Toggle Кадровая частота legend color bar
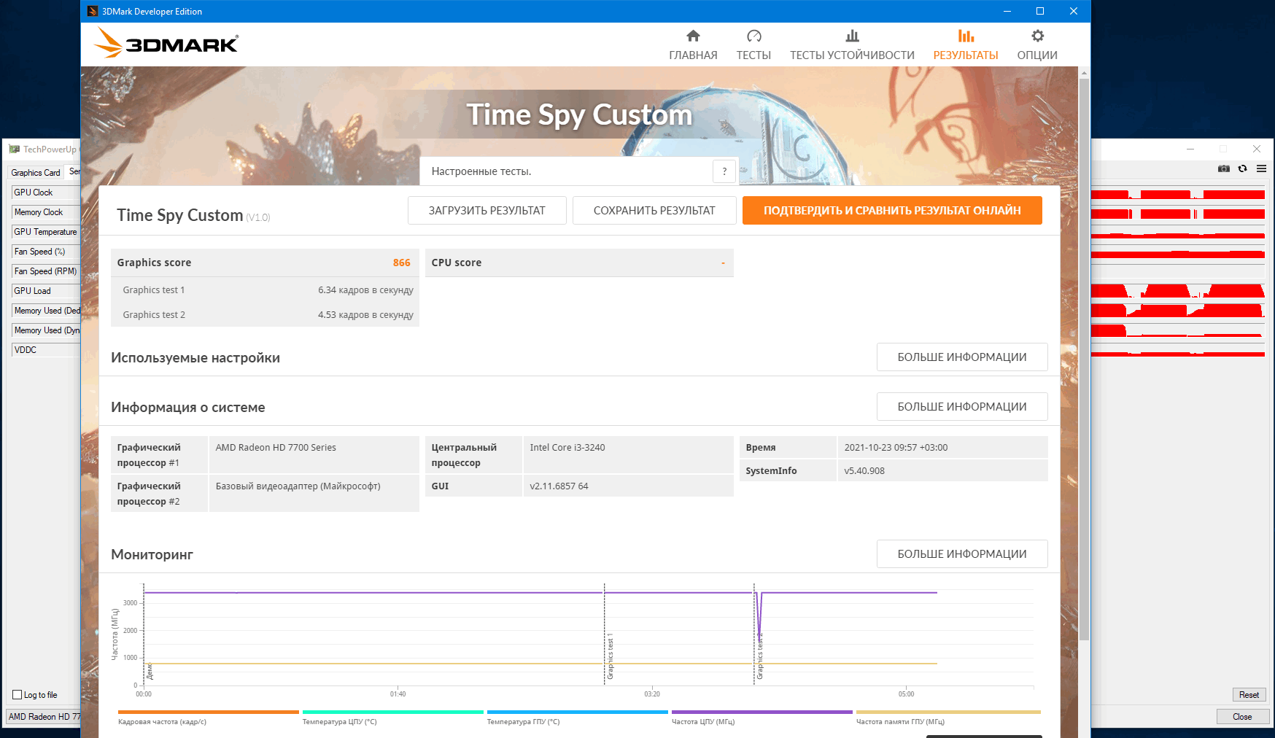This screenshot has height=738, width=1275. (x=209, y=712)
